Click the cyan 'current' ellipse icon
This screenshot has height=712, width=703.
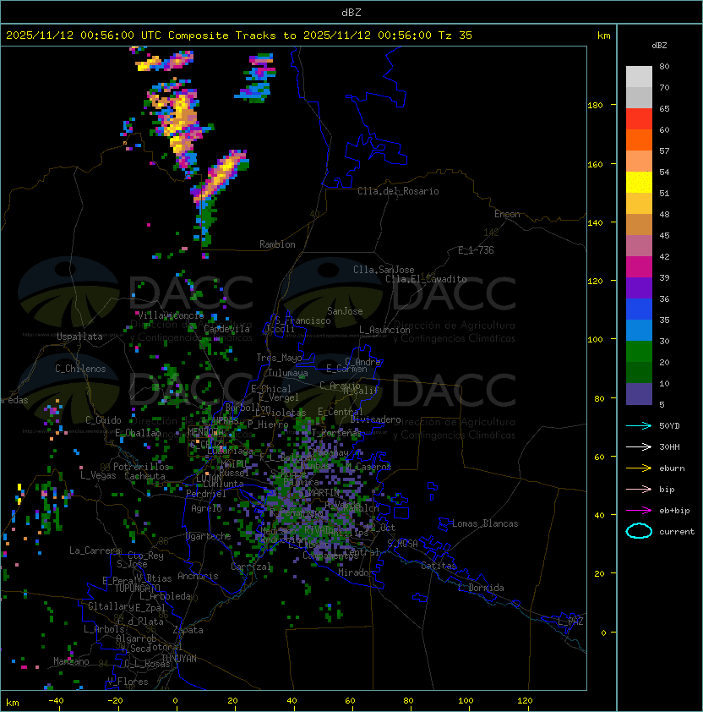tap(639, 531)
